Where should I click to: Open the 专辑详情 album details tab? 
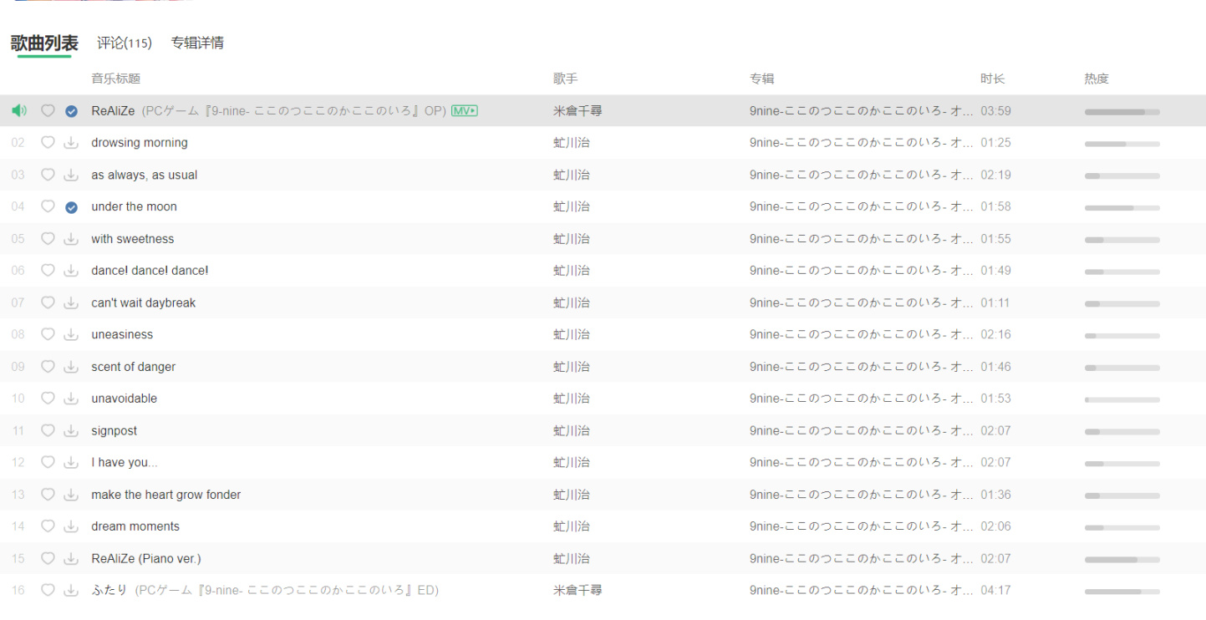[x=197, y=43]
